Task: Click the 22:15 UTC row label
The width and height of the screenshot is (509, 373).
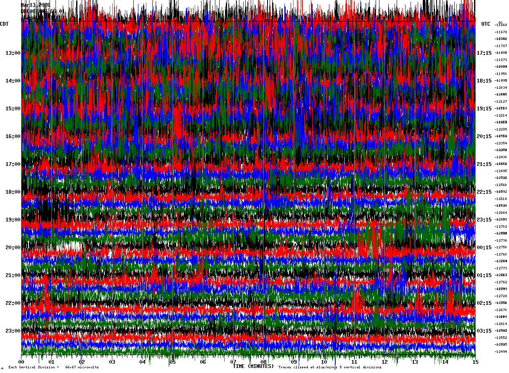Action: click(x=484, y=192)
